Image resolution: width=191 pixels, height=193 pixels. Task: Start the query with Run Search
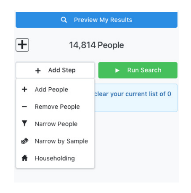(x=138, y=70)
